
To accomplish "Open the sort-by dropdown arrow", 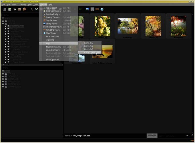I will coord(187,136).
